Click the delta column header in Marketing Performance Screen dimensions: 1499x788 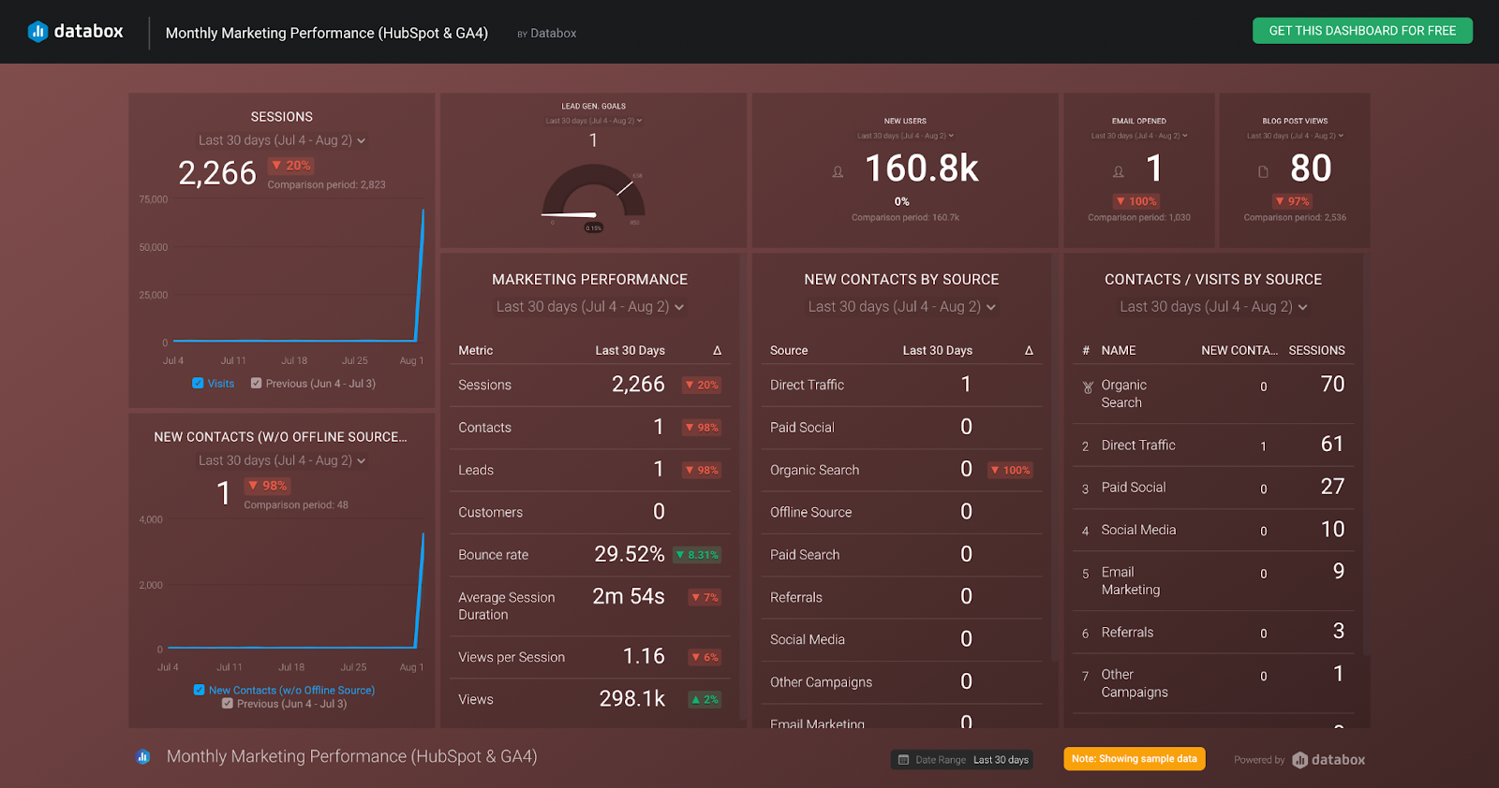pos(718,351)
